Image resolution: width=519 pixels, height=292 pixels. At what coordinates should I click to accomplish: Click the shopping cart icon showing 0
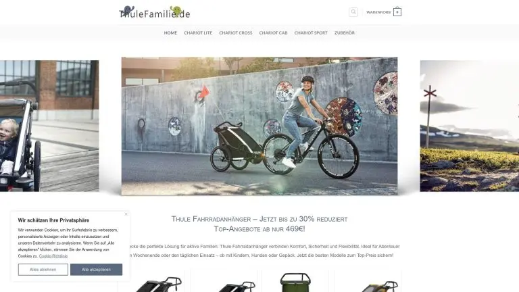pyautogui.click(x=397, y=12)
